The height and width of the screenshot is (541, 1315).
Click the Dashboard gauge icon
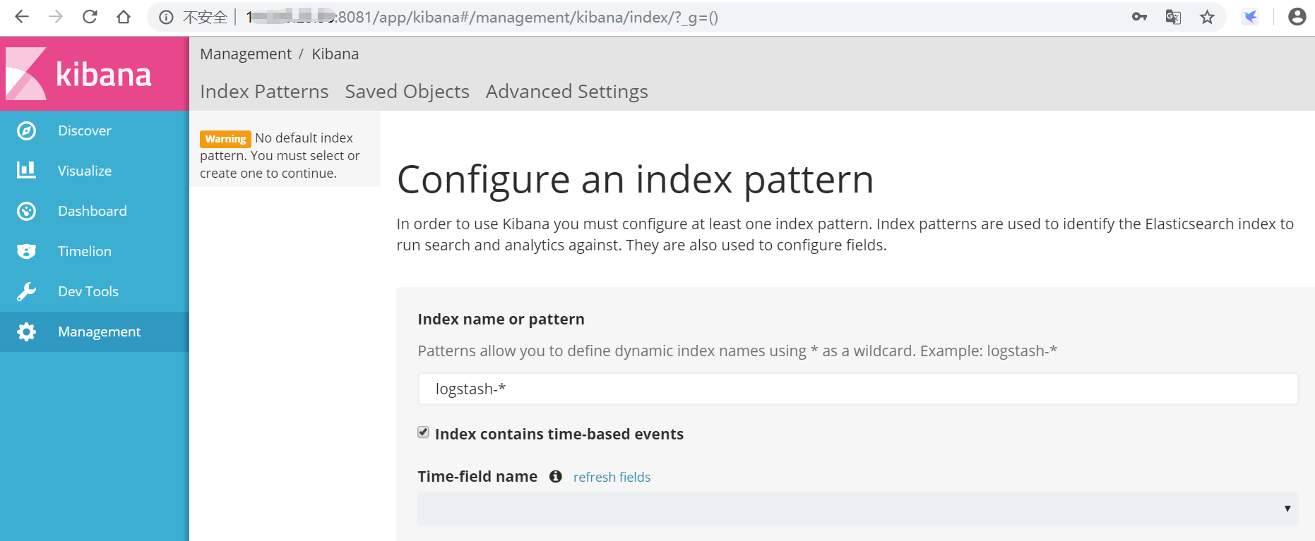point(27,211)
